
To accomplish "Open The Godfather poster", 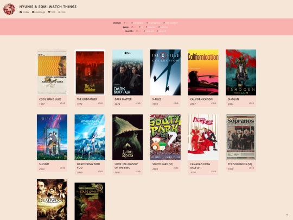I will point(90,72).
